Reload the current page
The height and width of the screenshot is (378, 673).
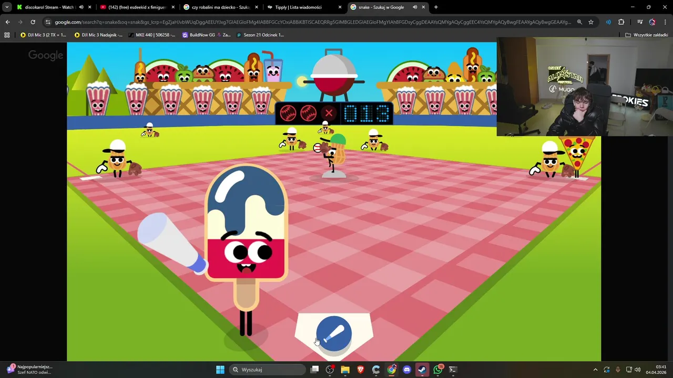pos(33,22)
